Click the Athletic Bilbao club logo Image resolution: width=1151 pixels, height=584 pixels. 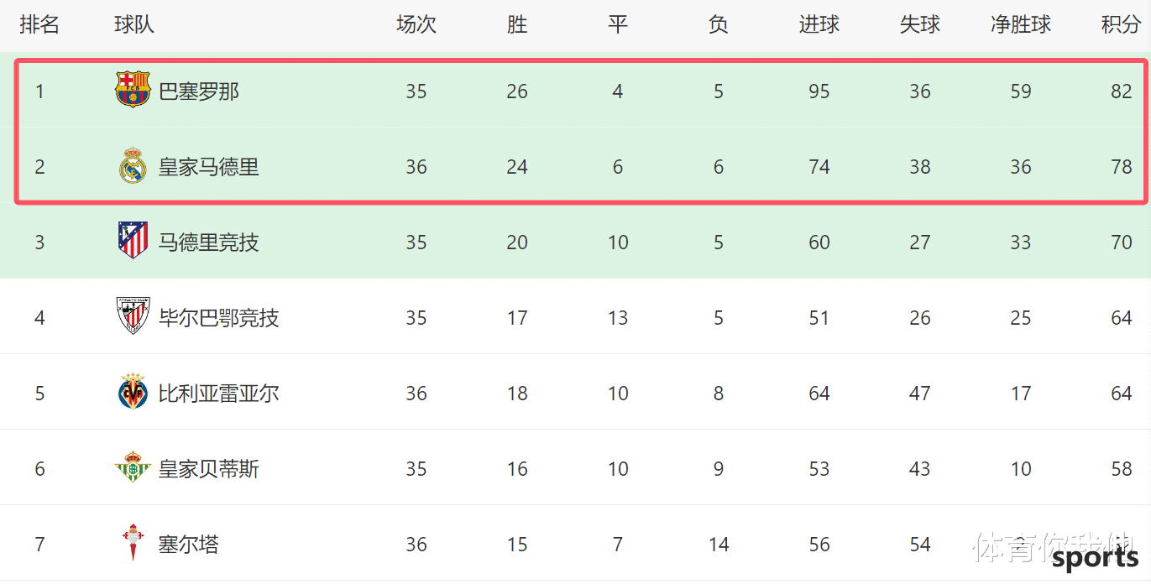(x=133, y=316)
